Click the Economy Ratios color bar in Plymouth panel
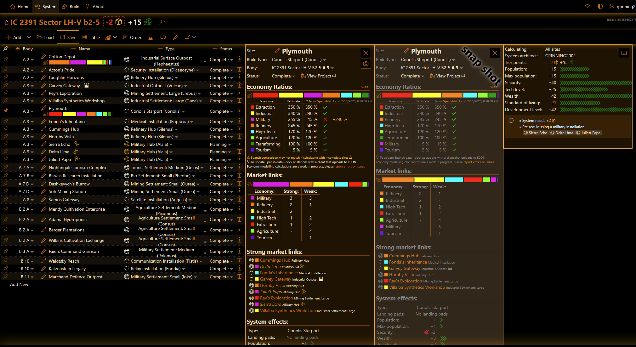This screenshot has width=636, height=347. tap(311, 95)
